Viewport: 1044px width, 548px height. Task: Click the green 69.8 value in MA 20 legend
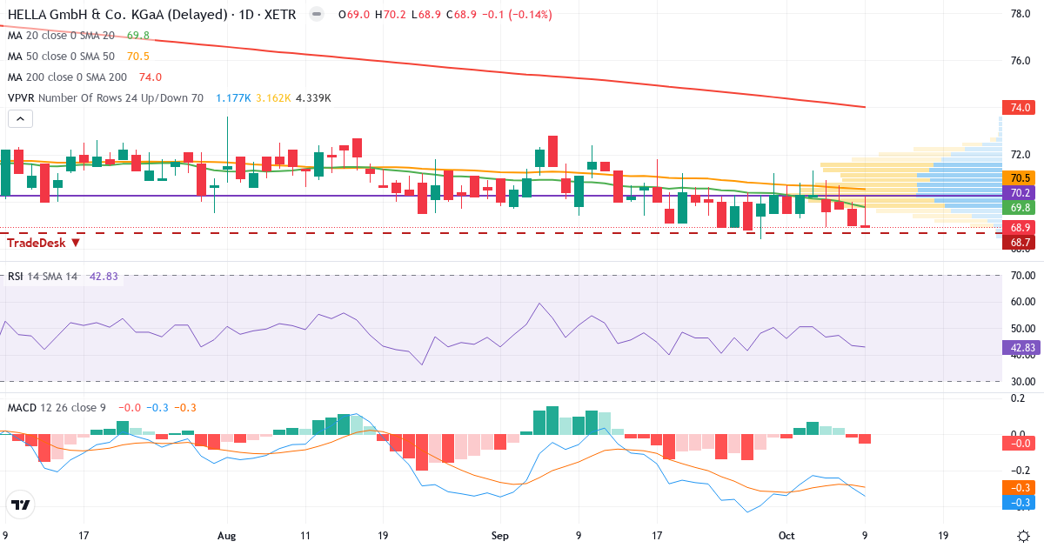pos(138,36)
